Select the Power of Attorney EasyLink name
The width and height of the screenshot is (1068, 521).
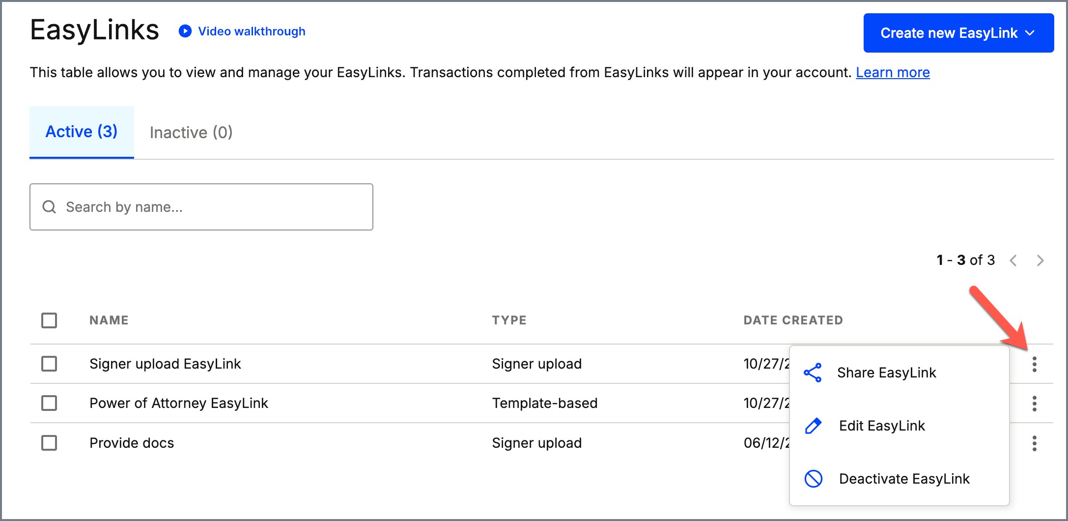tap(179, 403)
